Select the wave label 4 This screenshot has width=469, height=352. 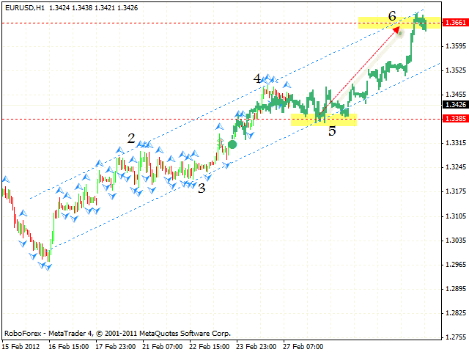point(257,78)
